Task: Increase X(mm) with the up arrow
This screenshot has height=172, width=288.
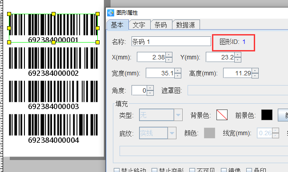Action: point(169,55)
